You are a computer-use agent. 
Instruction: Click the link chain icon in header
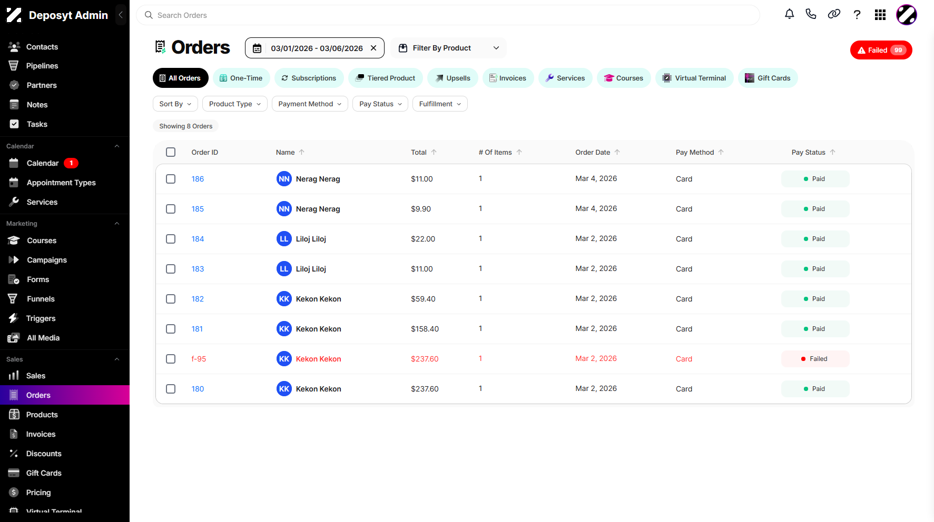[x=834, y=14]
